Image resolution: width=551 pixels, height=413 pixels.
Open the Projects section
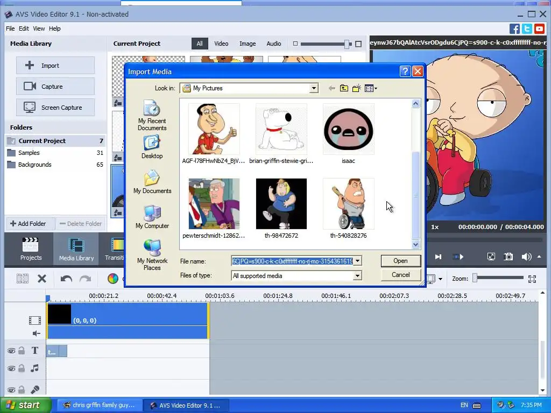(31, 249)
